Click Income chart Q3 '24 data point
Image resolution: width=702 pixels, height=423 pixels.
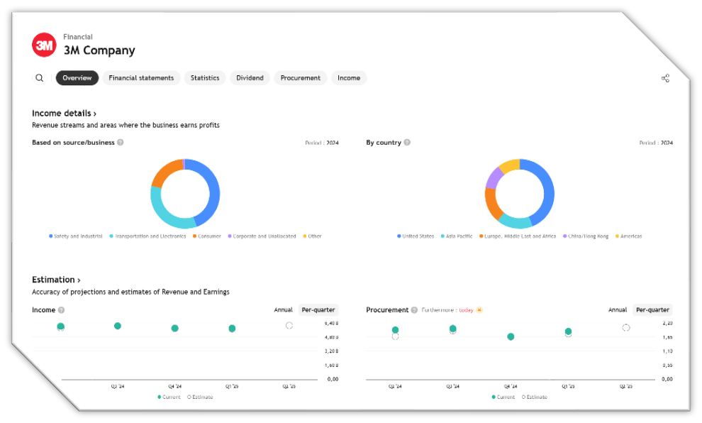click(x=117, y=326)
